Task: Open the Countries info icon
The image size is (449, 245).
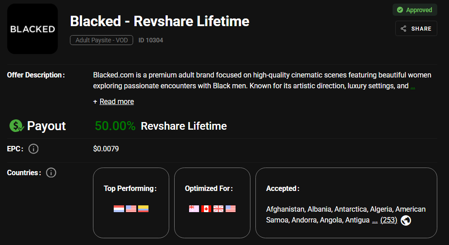Action: pos(51,172)
